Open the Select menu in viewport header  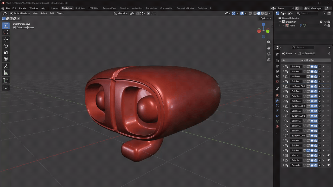click(x=43, y=13)
